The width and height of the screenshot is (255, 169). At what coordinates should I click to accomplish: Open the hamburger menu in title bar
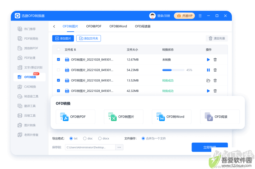[200, 16]
